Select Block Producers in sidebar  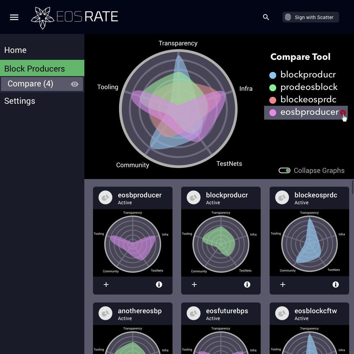tap(42, 68)
